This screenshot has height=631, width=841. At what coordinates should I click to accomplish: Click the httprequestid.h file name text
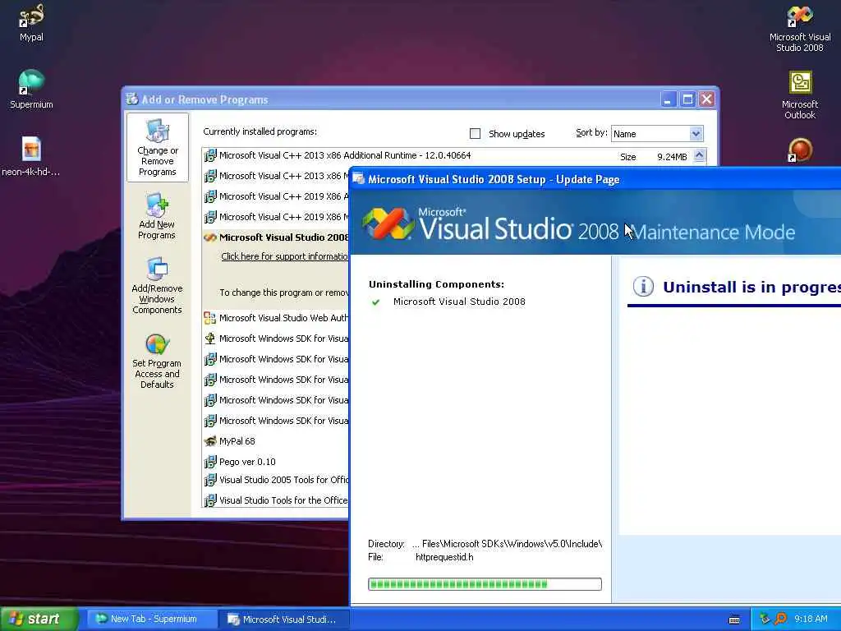444,557
